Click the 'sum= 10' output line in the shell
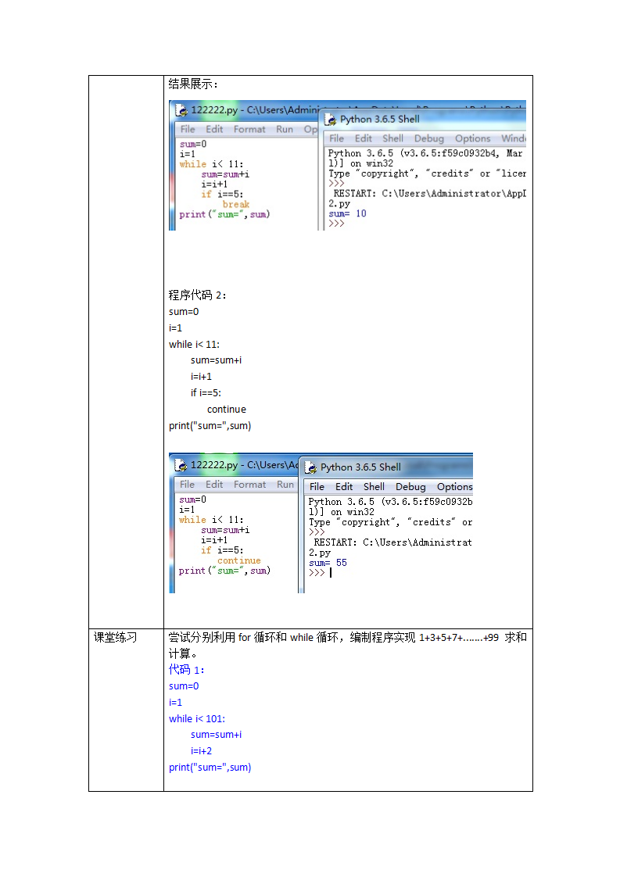This screenshot has height=877, width=620. coord(347,213)
